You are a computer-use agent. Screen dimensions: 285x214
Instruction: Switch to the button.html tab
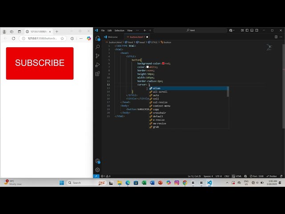click(x=137, y=37)
